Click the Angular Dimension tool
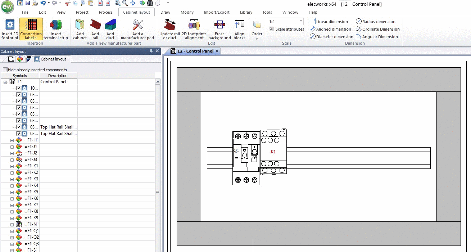 coord(377,37)
